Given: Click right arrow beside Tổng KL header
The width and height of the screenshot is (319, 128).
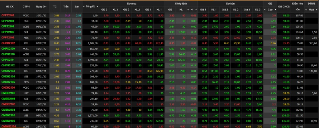Looking at the screenshot, I should 97,7.
